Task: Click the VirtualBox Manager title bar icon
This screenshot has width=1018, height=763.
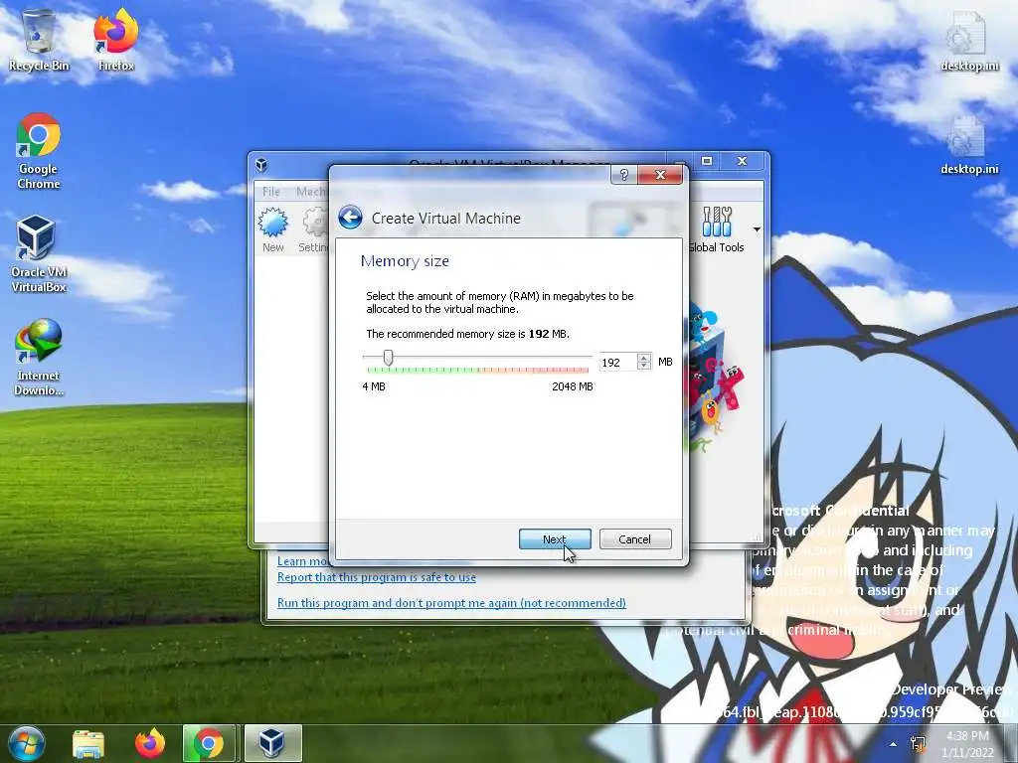Action: pos(261,164)
